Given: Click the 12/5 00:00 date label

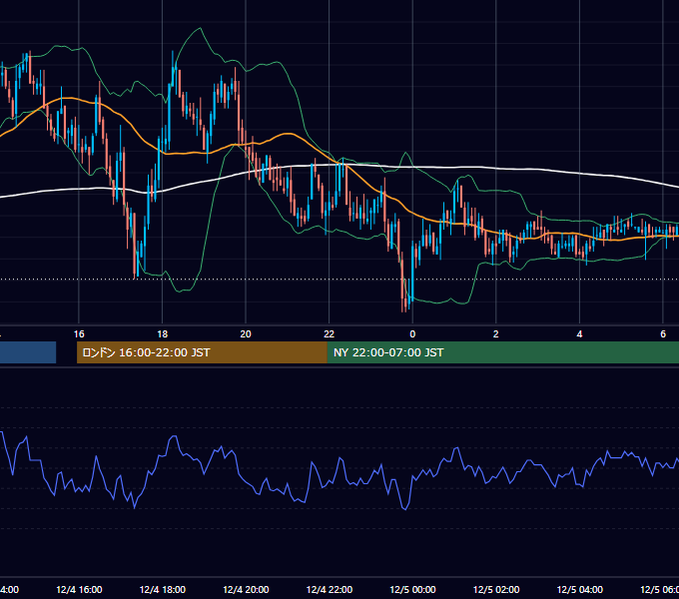Looking at the screenshot, I should 412,590.
